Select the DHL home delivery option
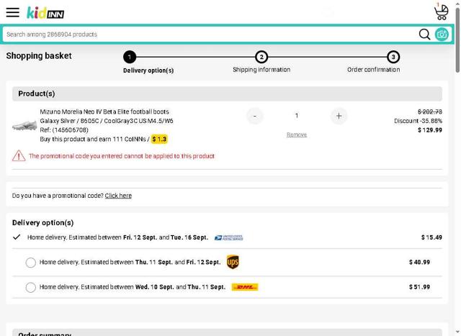Screen dimensions: 461x336 [x=30, y=287]
